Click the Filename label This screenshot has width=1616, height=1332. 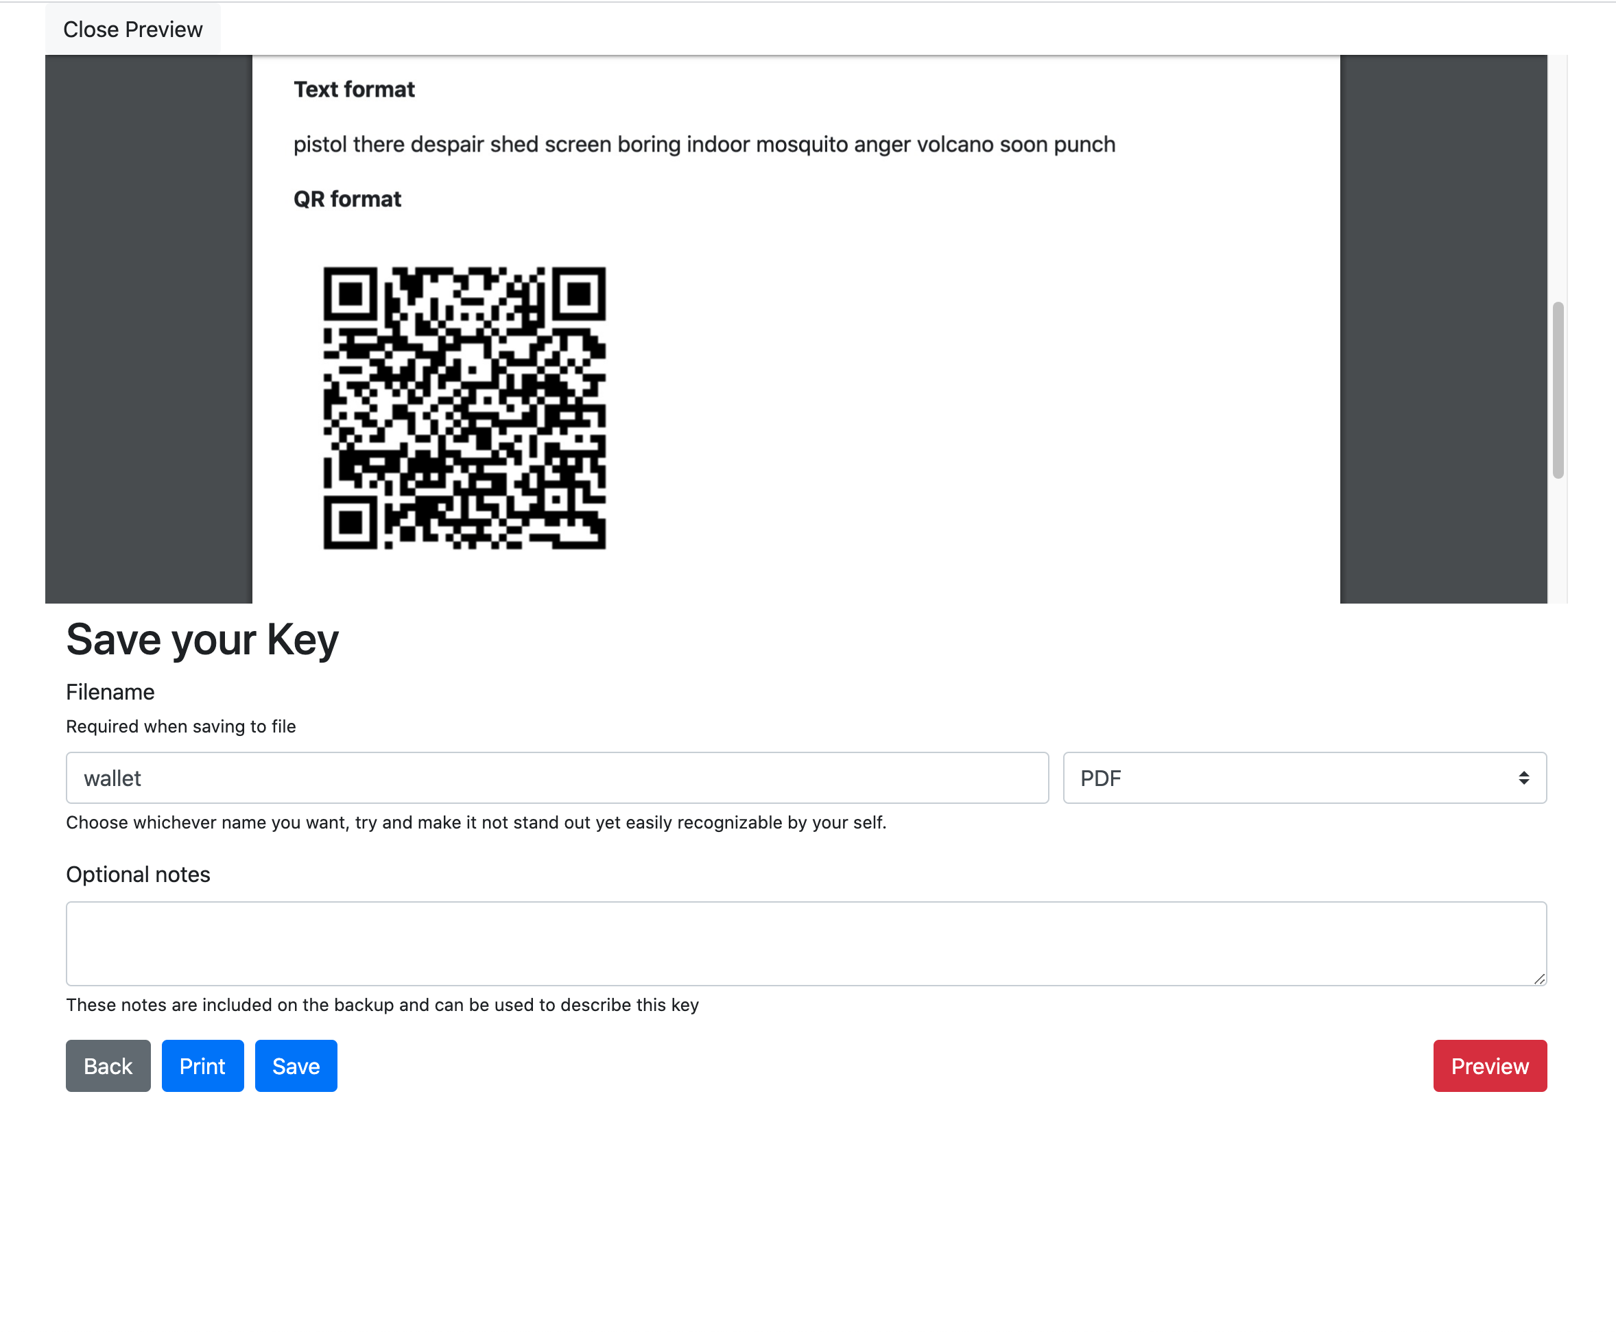pos(110,692)
